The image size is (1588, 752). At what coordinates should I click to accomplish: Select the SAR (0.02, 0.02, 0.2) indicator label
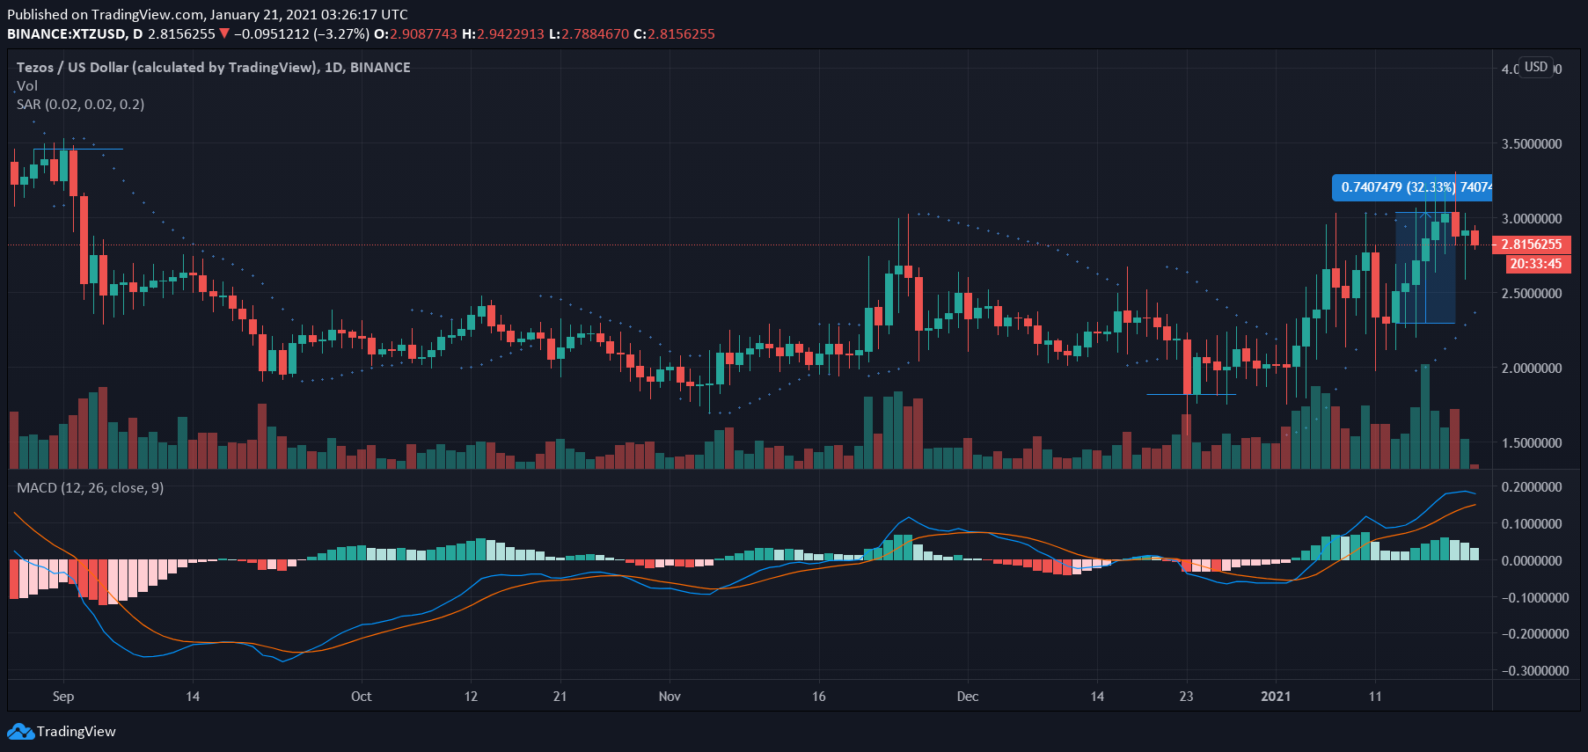pos(81,104)
